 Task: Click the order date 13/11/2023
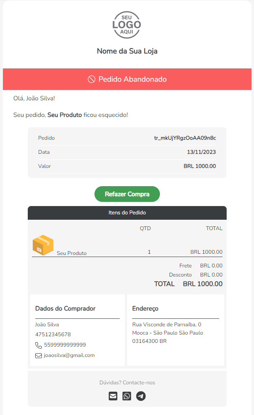click(x=201, y=152)
